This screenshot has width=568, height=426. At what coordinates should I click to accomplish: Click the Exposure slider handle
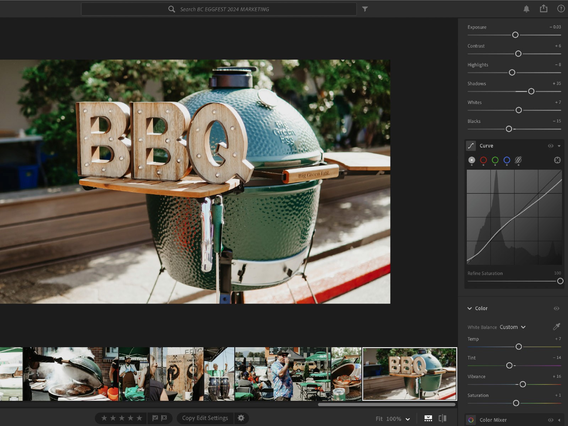[515, 35]
